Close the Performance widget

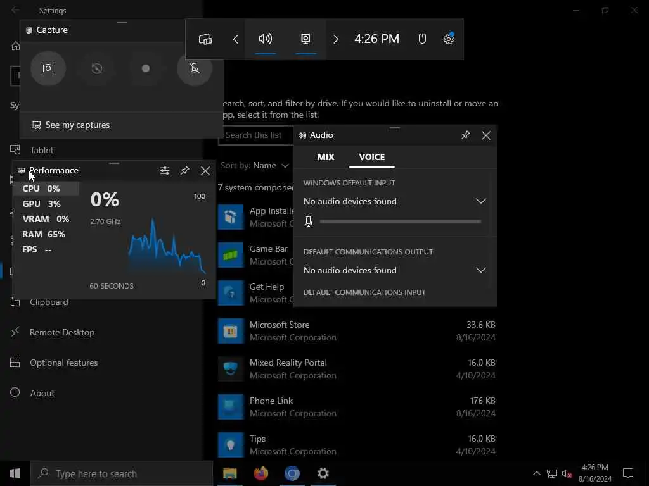pos(205,171)
